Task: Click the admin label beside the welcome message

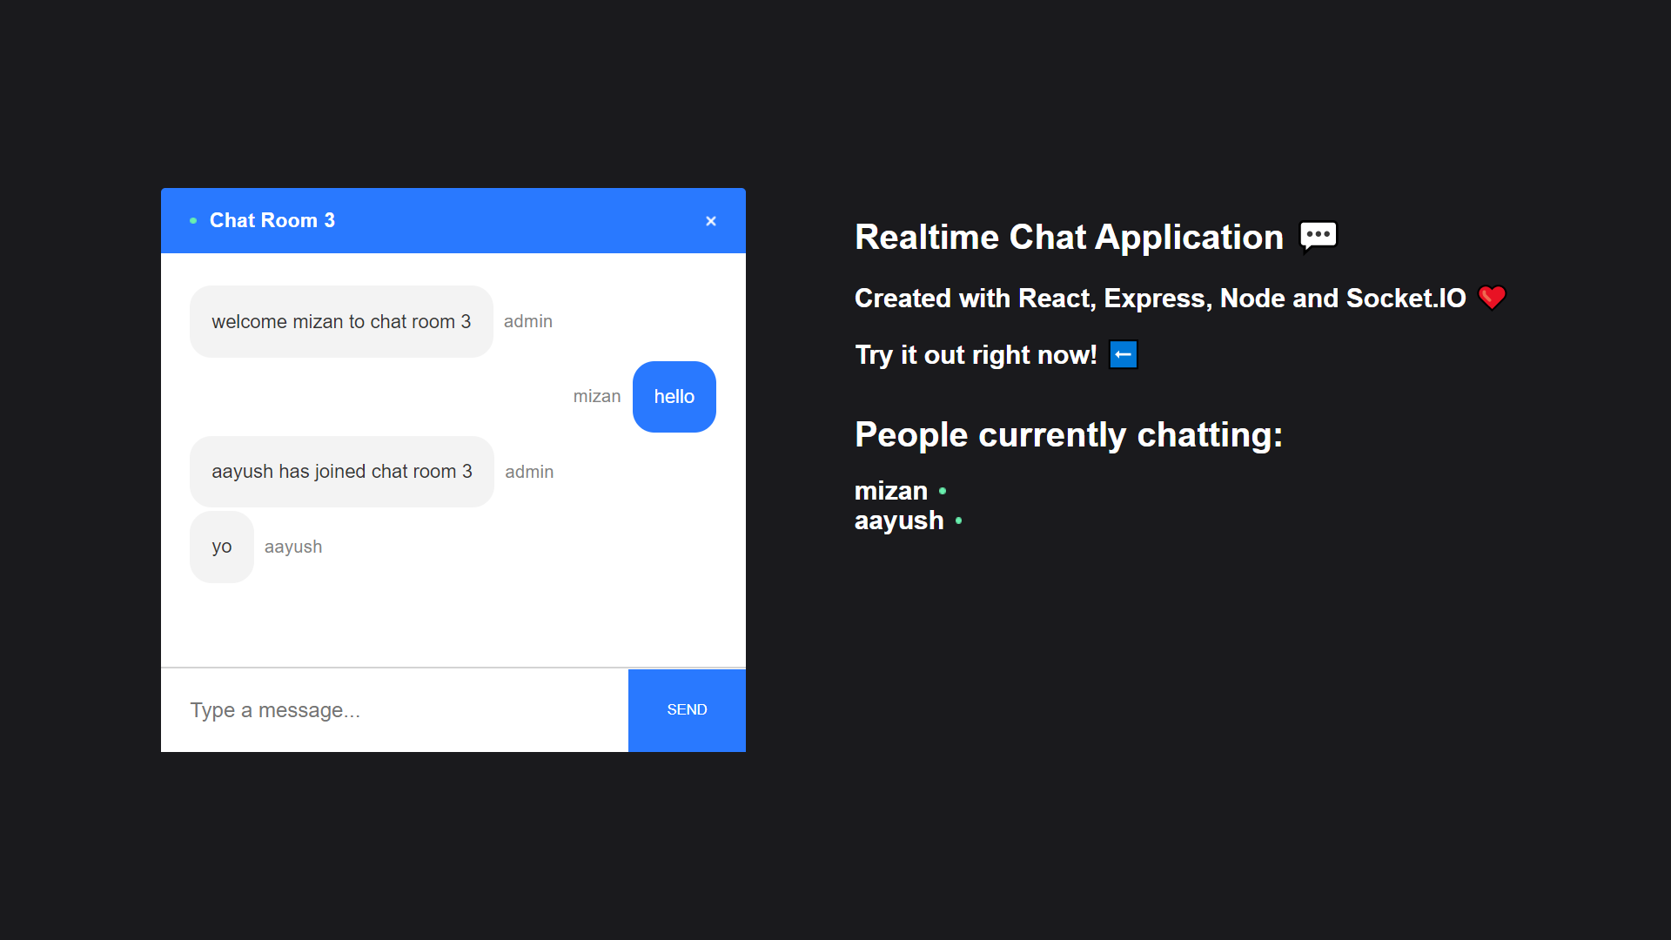Action: [527, 322]
